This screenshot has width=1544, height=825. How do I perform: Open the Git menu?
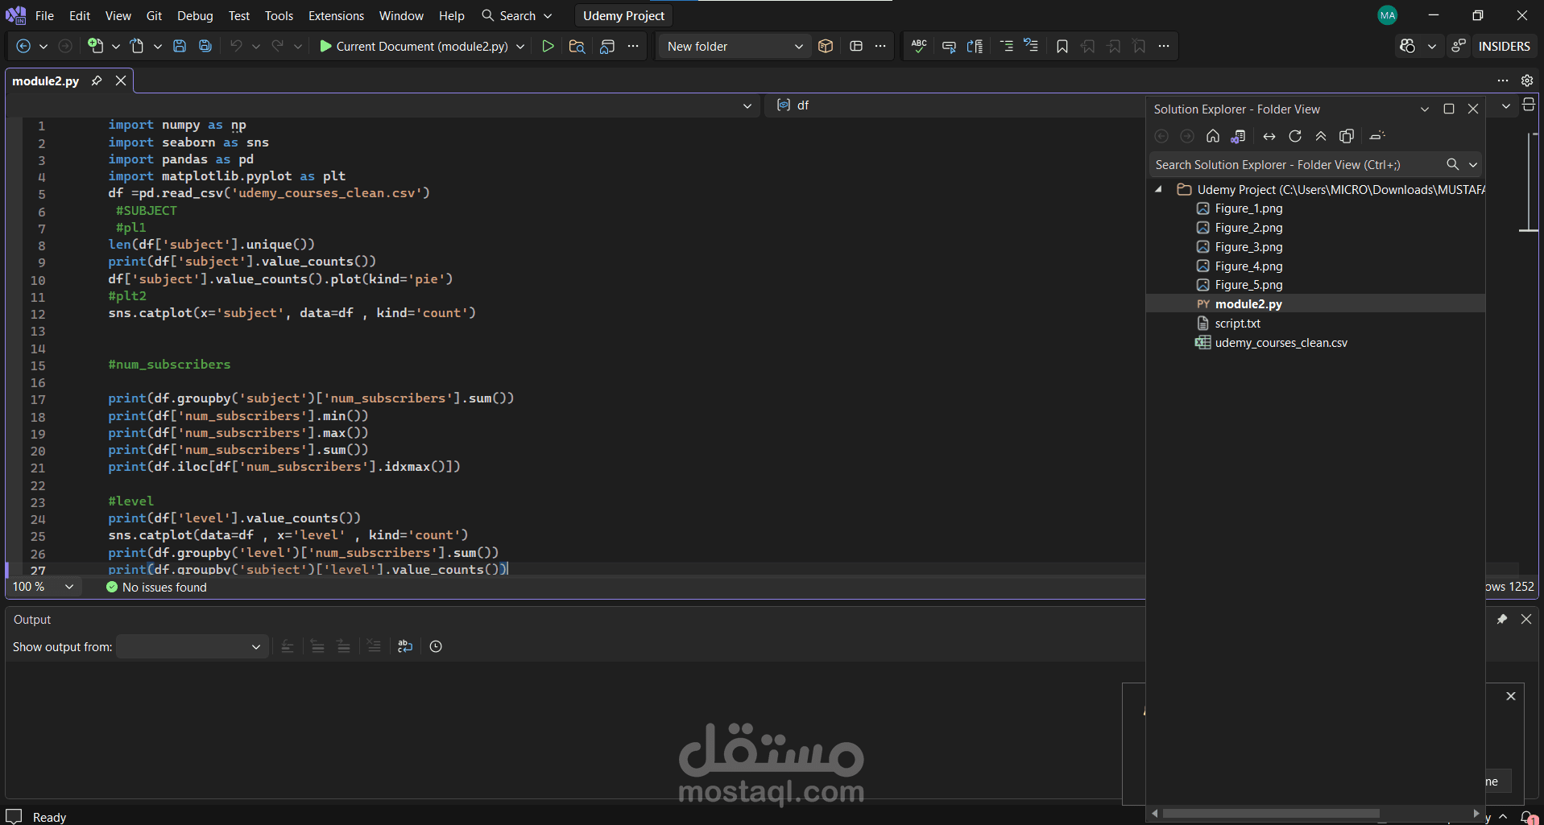click(154, 16)
